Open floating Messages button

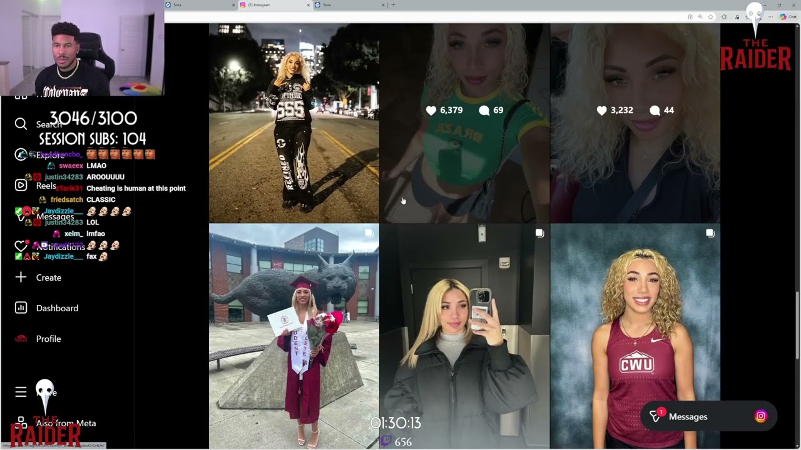click(708, 416)
